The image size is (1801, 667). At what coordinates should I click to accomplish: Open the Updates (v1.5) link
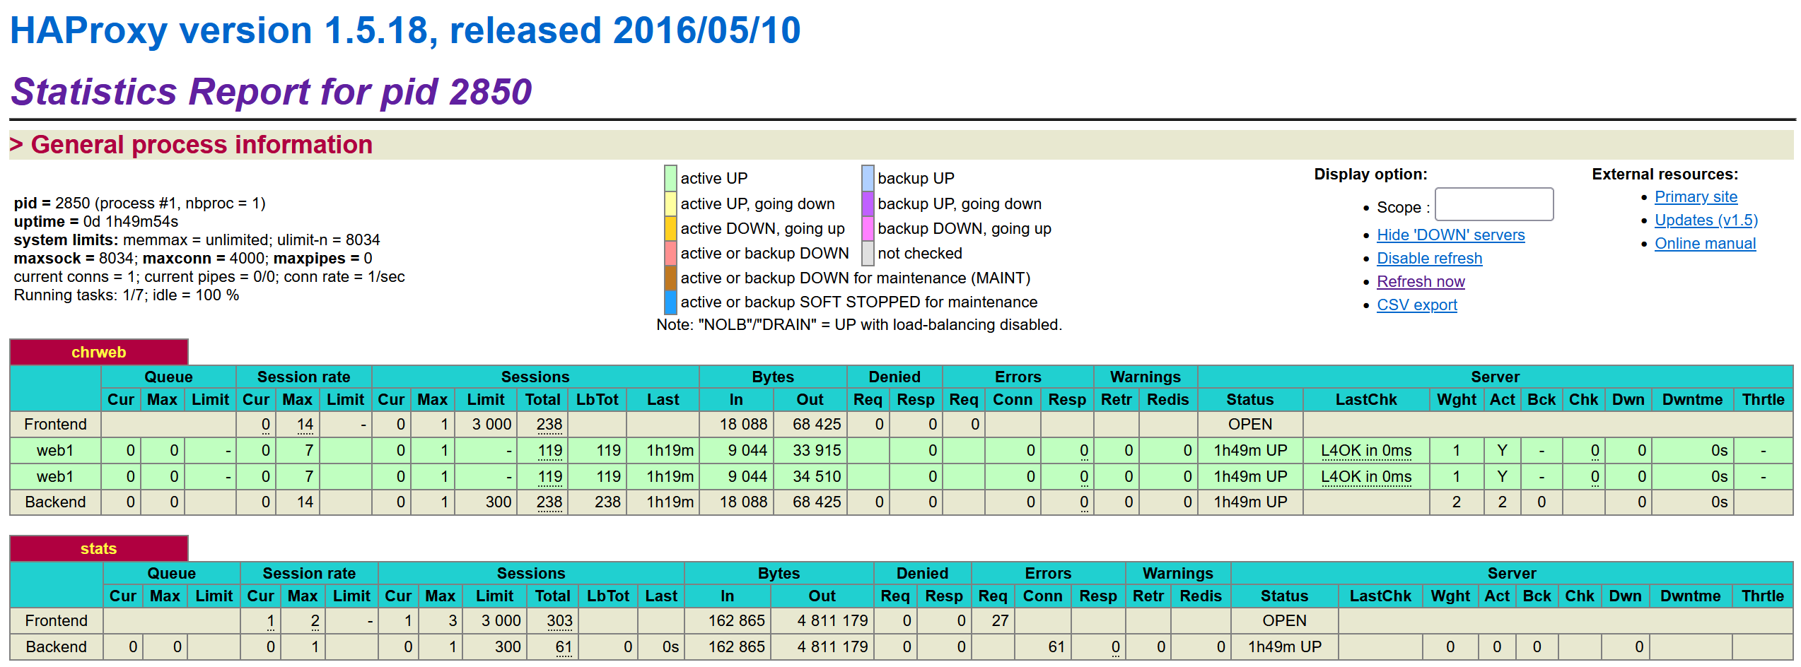[x=1706, y=220]
